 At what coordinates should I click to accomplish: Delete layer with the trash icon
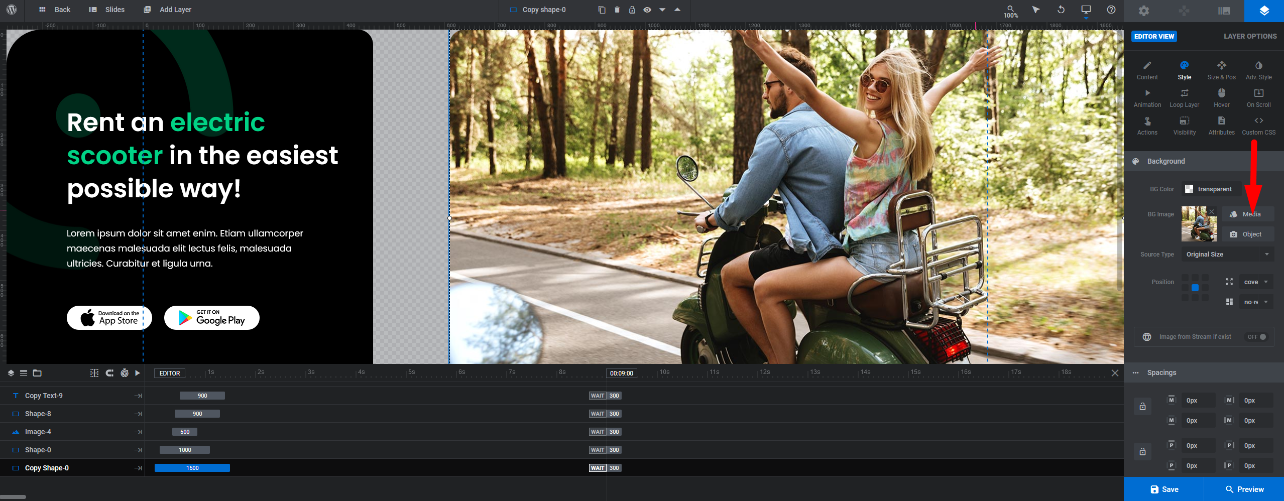click(x=617, y=10)
